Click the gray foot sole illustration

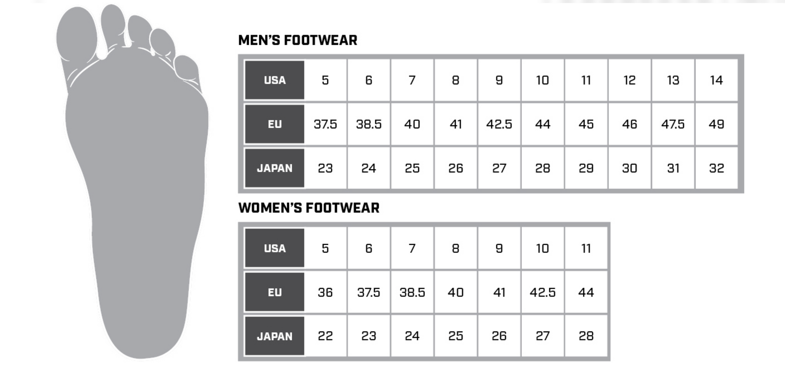(132, 182)
